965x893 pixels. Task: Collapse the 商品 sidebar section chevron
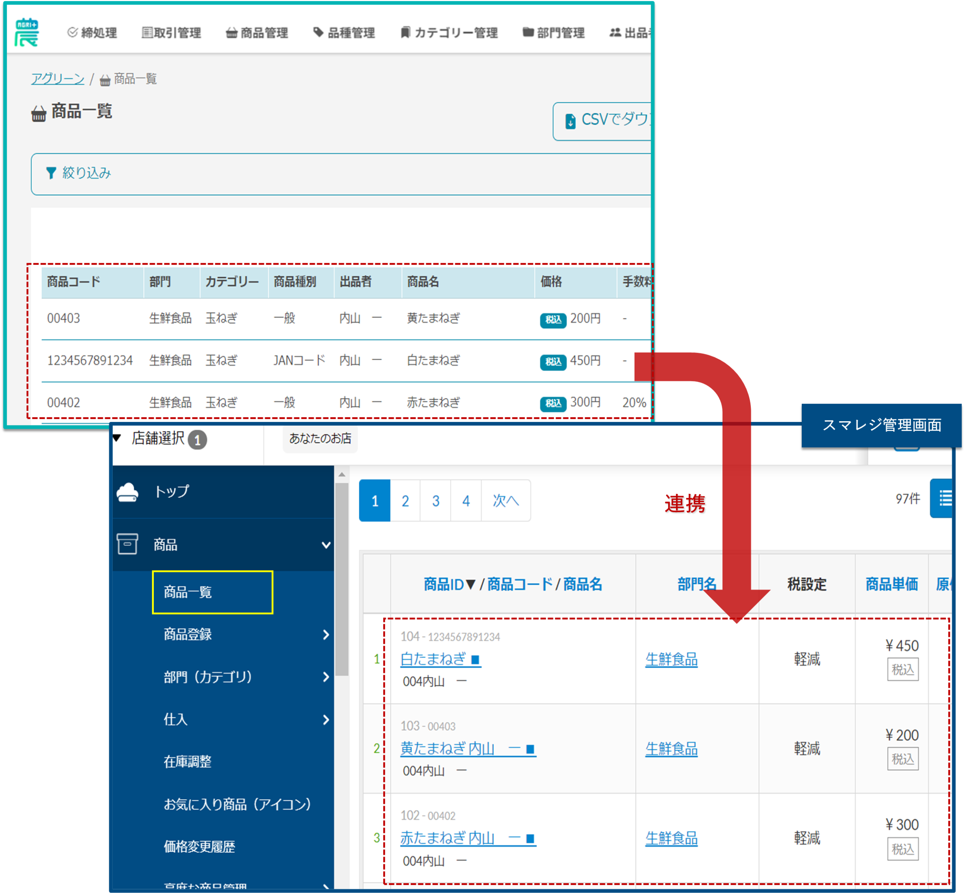coord(326,545)
